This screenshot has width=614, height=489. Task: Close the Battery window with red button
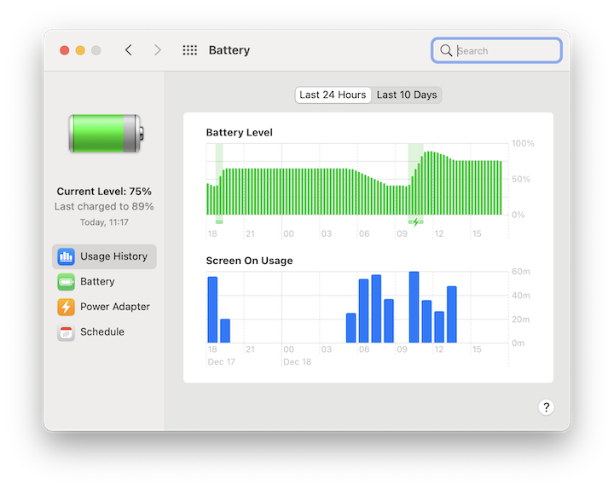[65, 50]
